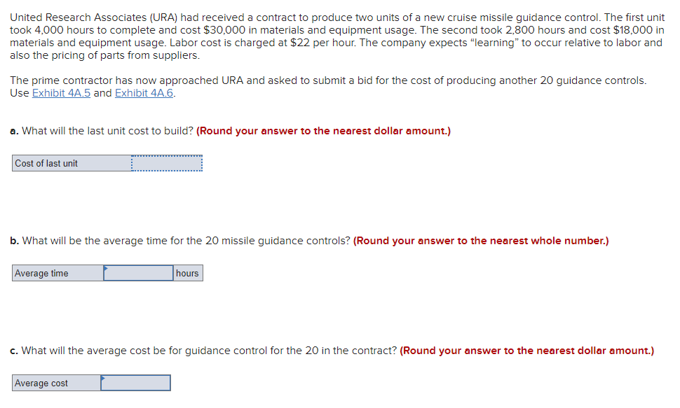Click the bold 'a.' question marker
This screenshot has height=408, width=680.
(14, 131)
